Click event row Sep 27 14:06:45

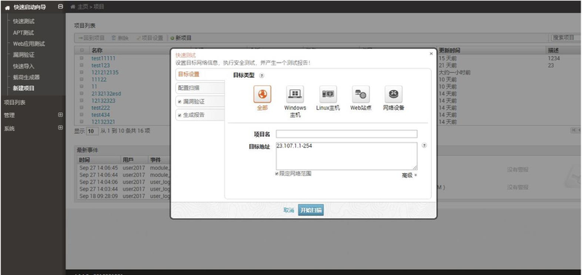[x=123, y=168]
